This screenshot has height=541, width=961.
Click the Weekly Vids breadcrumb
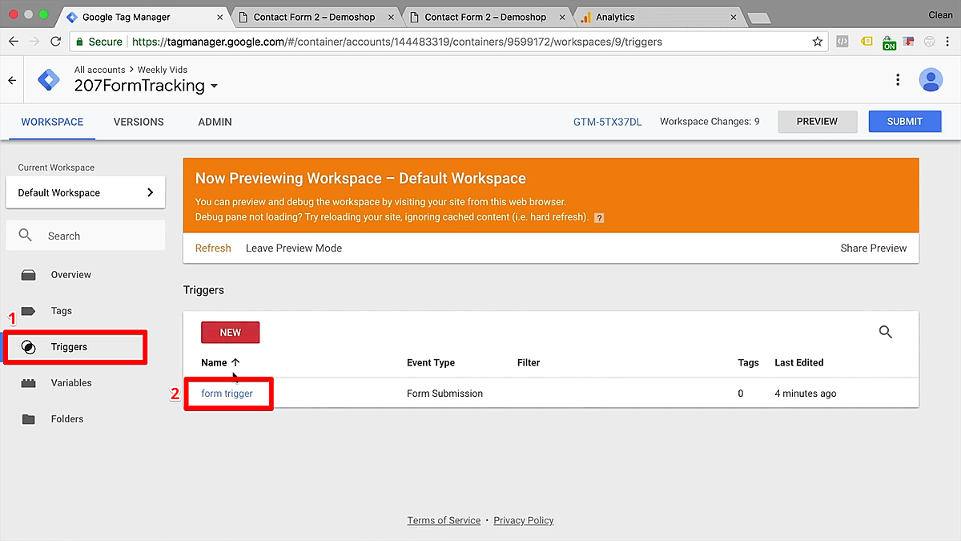coord(163,70)
